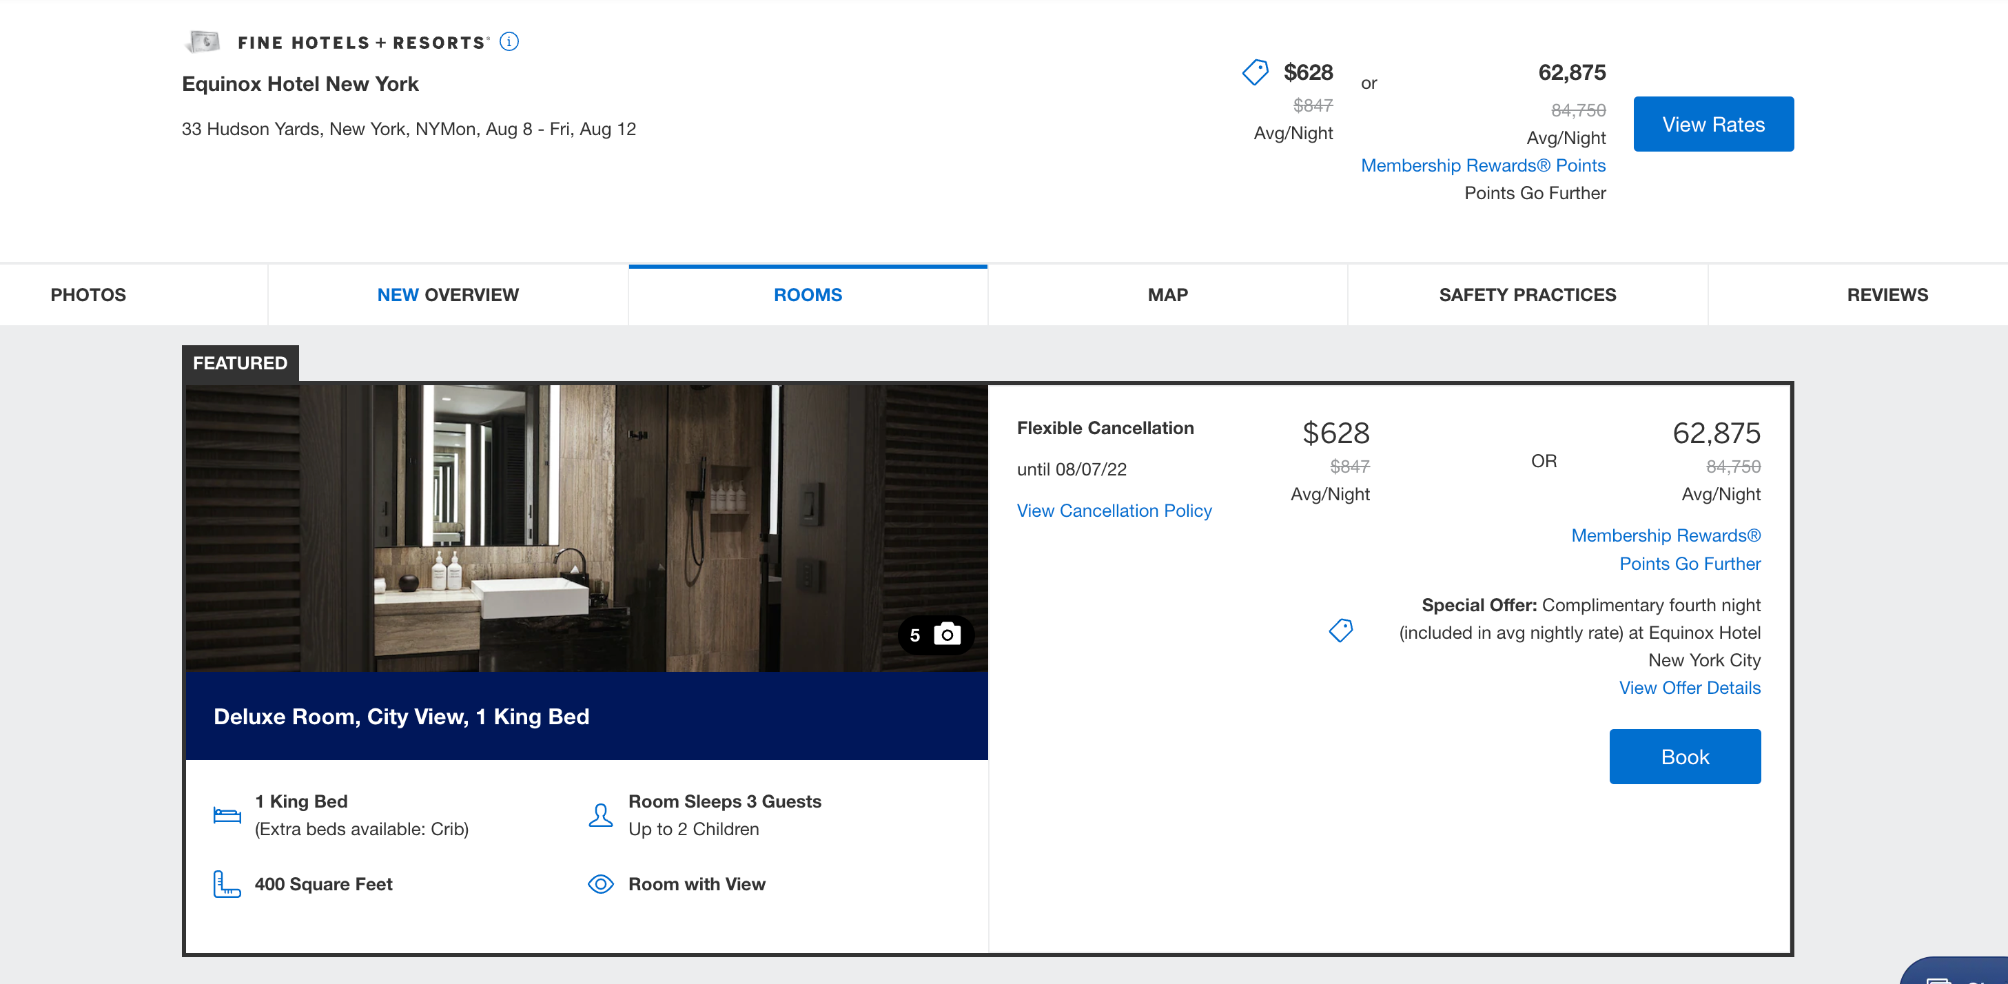Click the Fine Hotels + Resorts card logo
Image resolution: width=2008 pixels, height=984 pixels.
click(x=203, y=41)
